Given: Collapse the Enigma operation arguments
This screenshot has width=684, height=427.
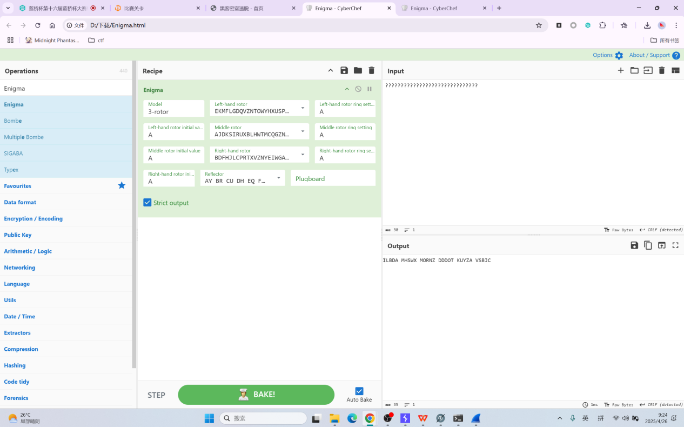Looking at the screenshot, I should [347, 89].
